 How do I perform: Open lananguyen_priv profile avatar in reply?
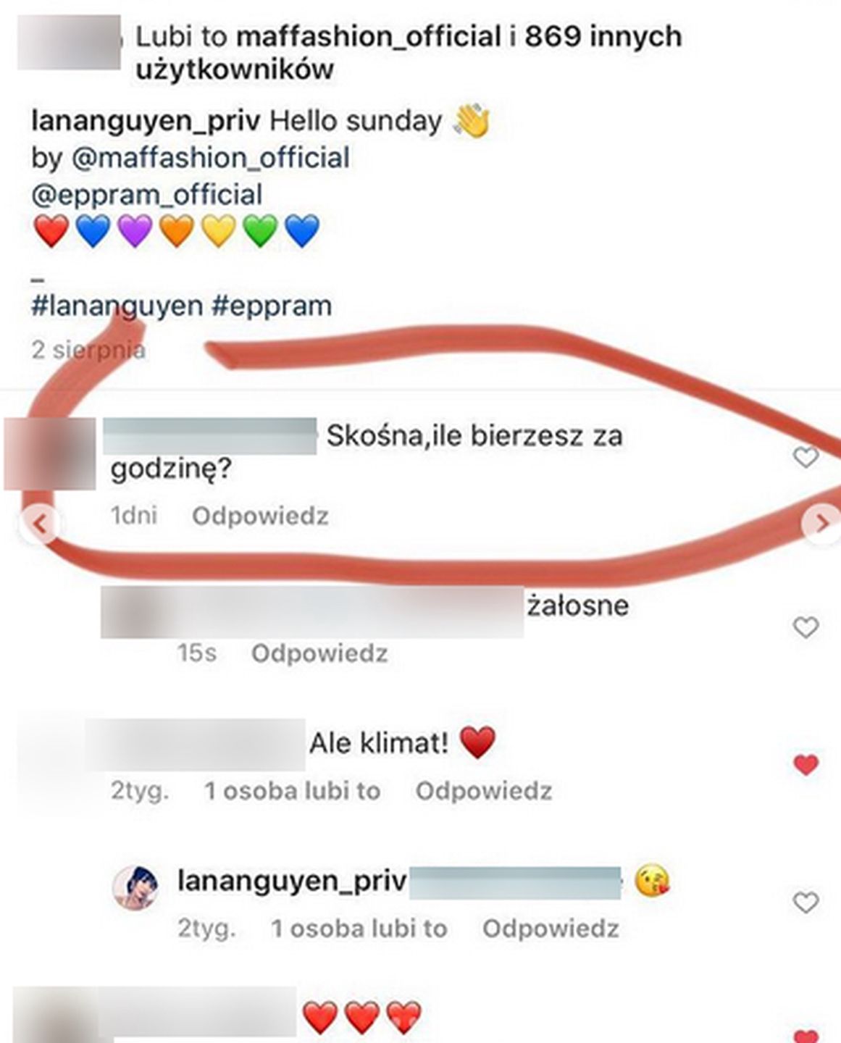point(136,887)
